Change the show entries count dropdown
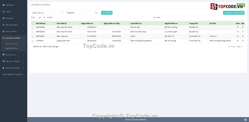The width and height of the screenshot is (249, 122). (x=41, y=17)
